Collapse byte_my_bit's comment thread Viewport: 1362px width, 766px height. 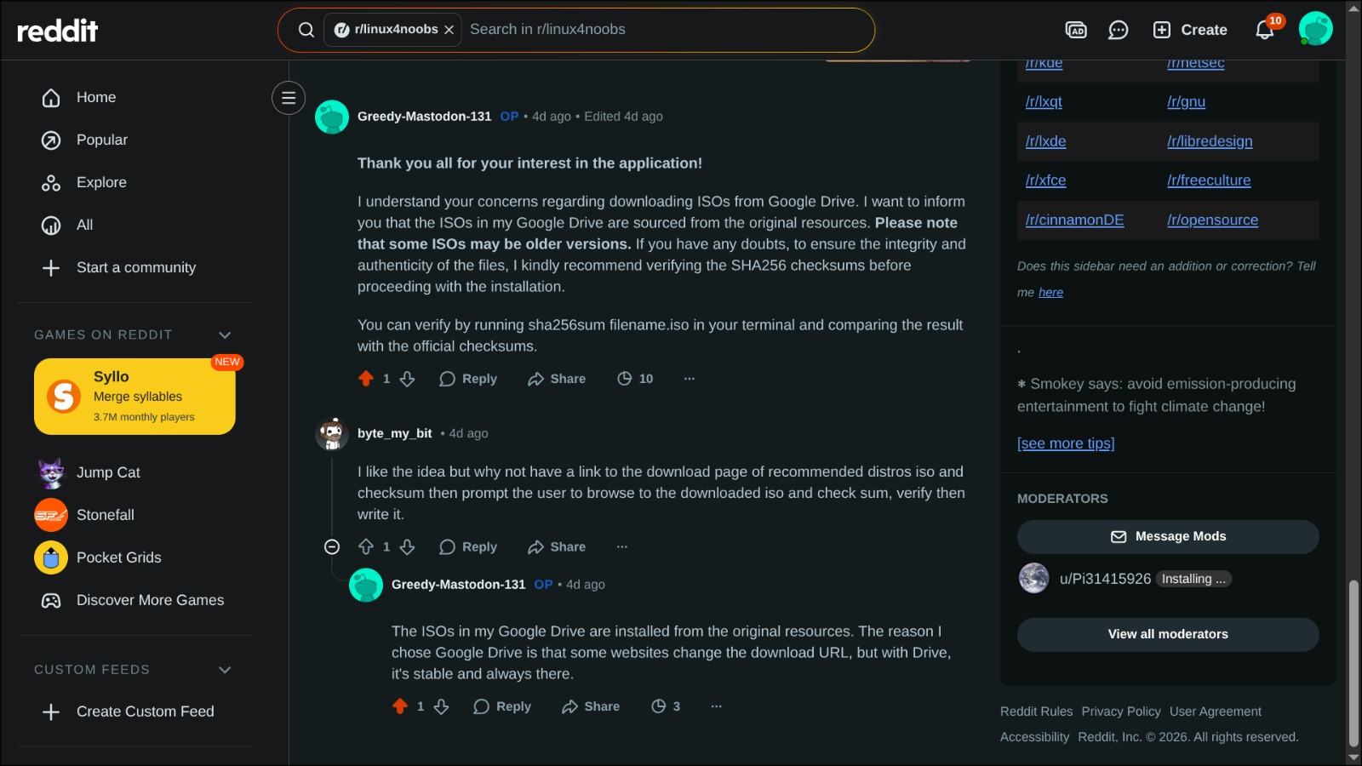(x=332, y=547)
